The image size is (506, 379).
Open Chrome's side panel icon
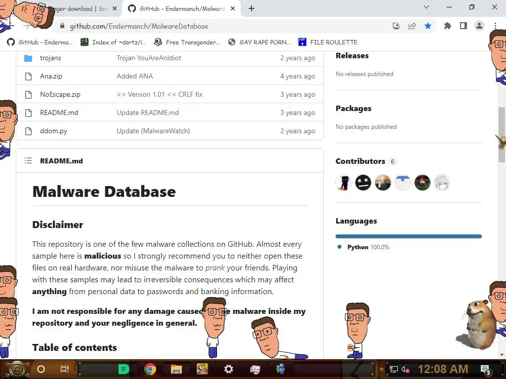coord(464,26)
